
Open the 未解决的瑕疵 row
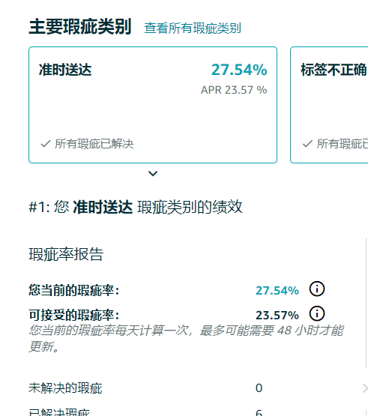pyautogui.click(x=198, y=388)
